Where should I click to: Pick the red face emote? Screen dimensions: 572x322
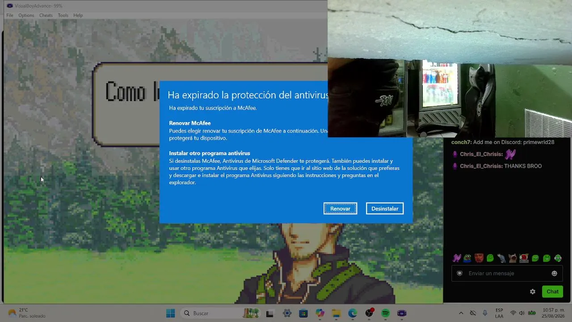(479, 258)
